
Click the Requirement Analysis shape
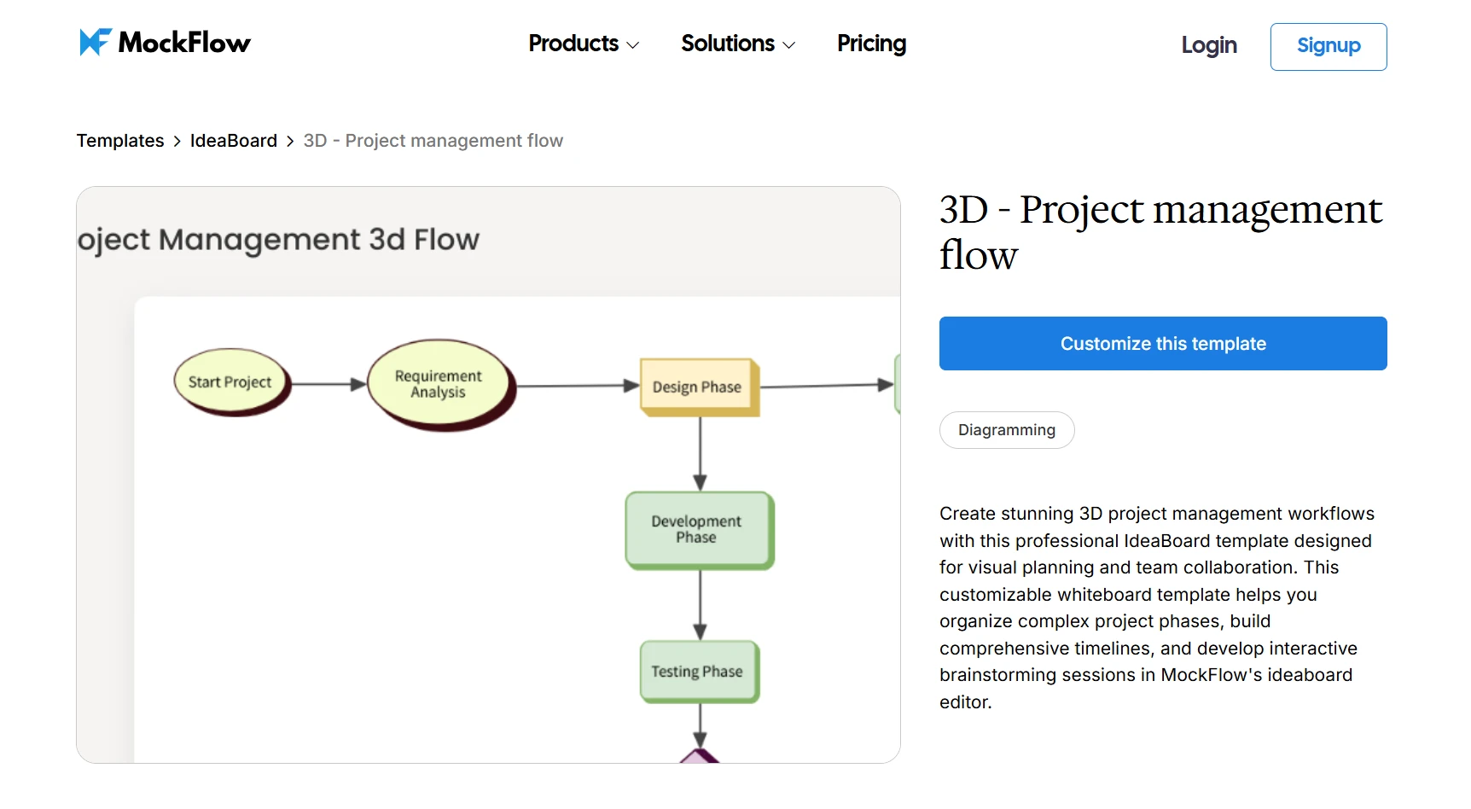(x=439, y=384)
